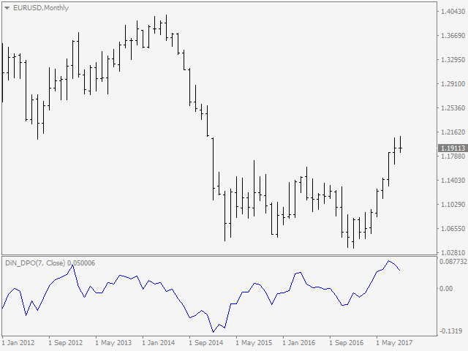Select the 1 Jan 2016 date label
Screen dimensions: 468x351
pos(299,343)
